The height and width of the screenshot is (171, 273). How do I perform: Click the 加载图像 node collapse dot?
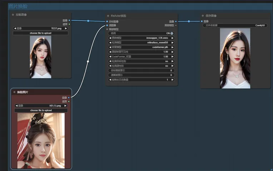[x=13, y=15]
